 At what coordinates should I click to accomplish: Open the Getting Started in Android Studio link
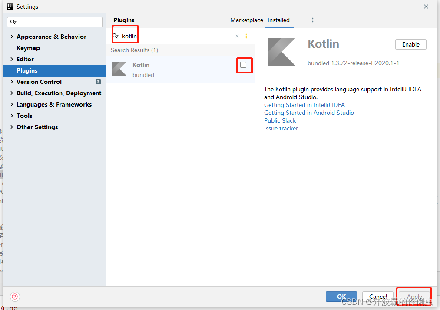coord(309,113)
